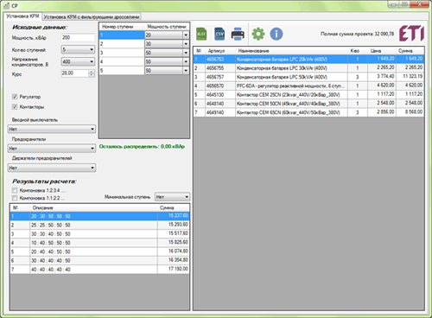Select result row 30 : 30 : 40 : 50 : 50
The image size is (432, 318).
point(99,234)
